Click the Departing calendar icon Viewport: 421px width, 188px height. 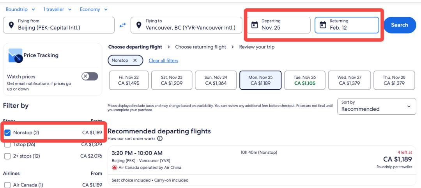(254, 25)
